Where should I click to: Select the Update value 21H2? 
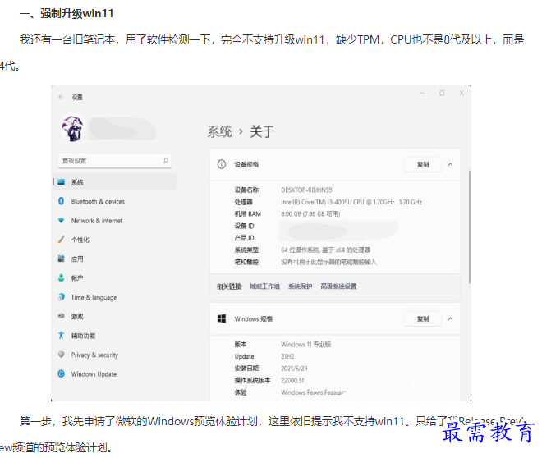pos(287,356)
